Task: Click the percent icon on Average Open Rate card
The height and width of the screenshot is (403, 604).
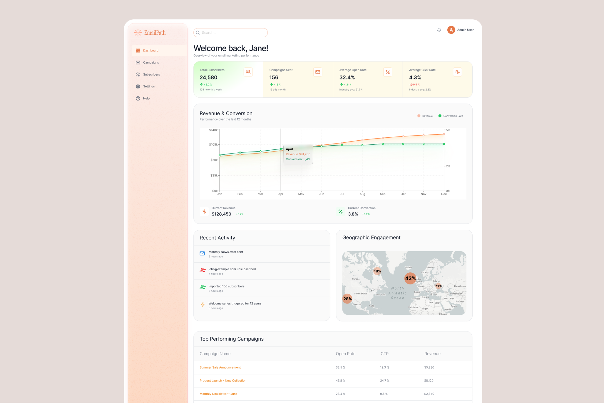Action: pyautogui.click(x=388, y=72)
